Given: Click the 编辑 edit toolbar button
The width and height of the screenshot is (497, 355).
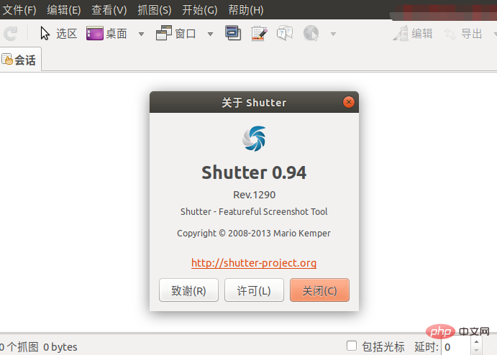Looking at the screenshot, I should point(413,33).
